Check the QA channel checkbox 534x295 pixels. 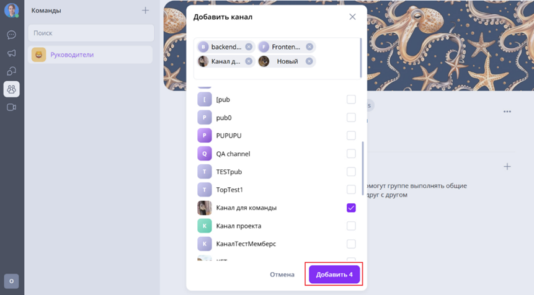coord(351,154)
